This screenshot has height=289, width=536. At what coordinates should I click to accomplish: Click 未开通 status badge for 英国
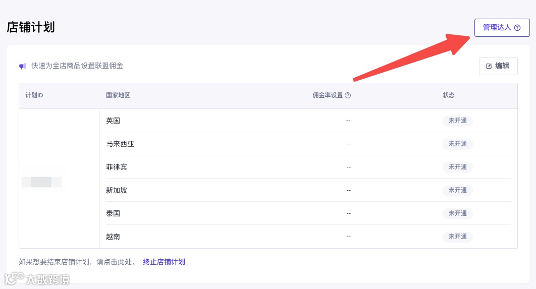457,121
